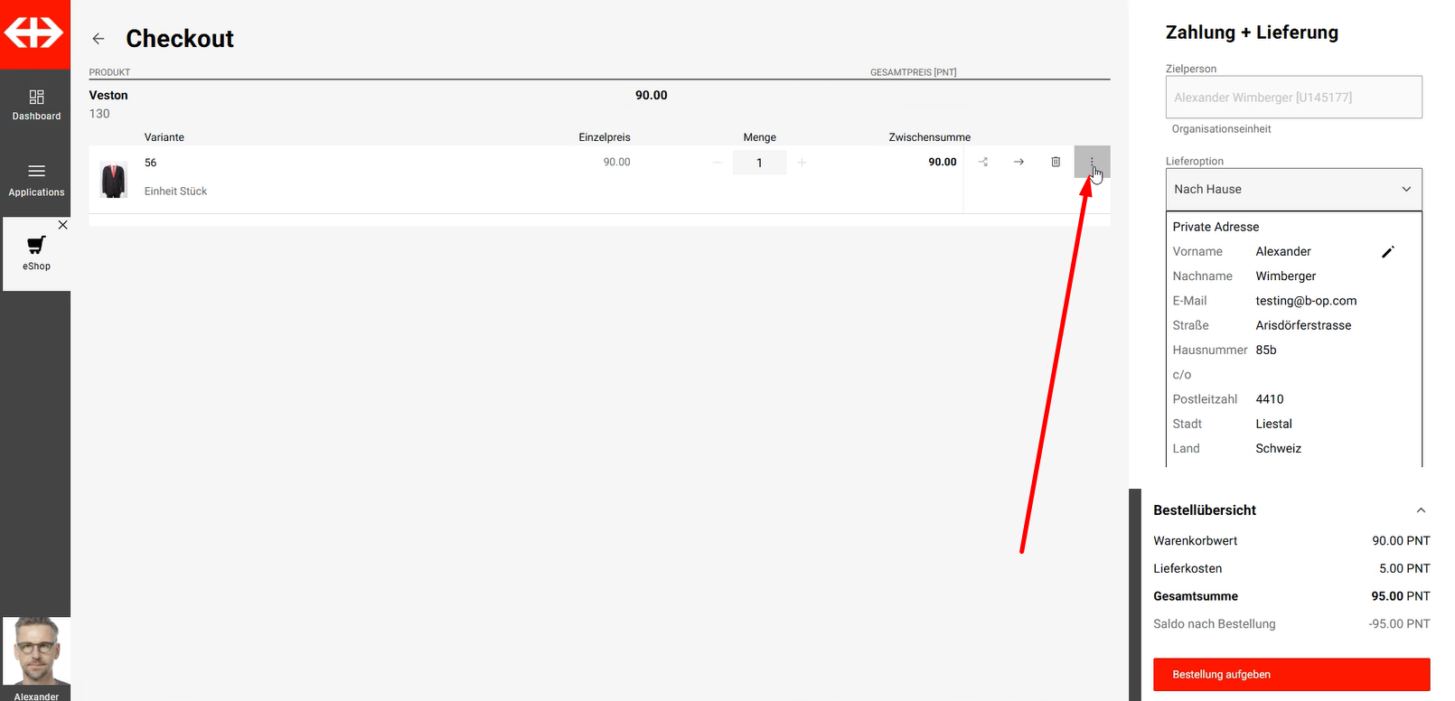
Task: Edit private address with pencil icon
Action: pyautogui.click(x=1387, y=252)
